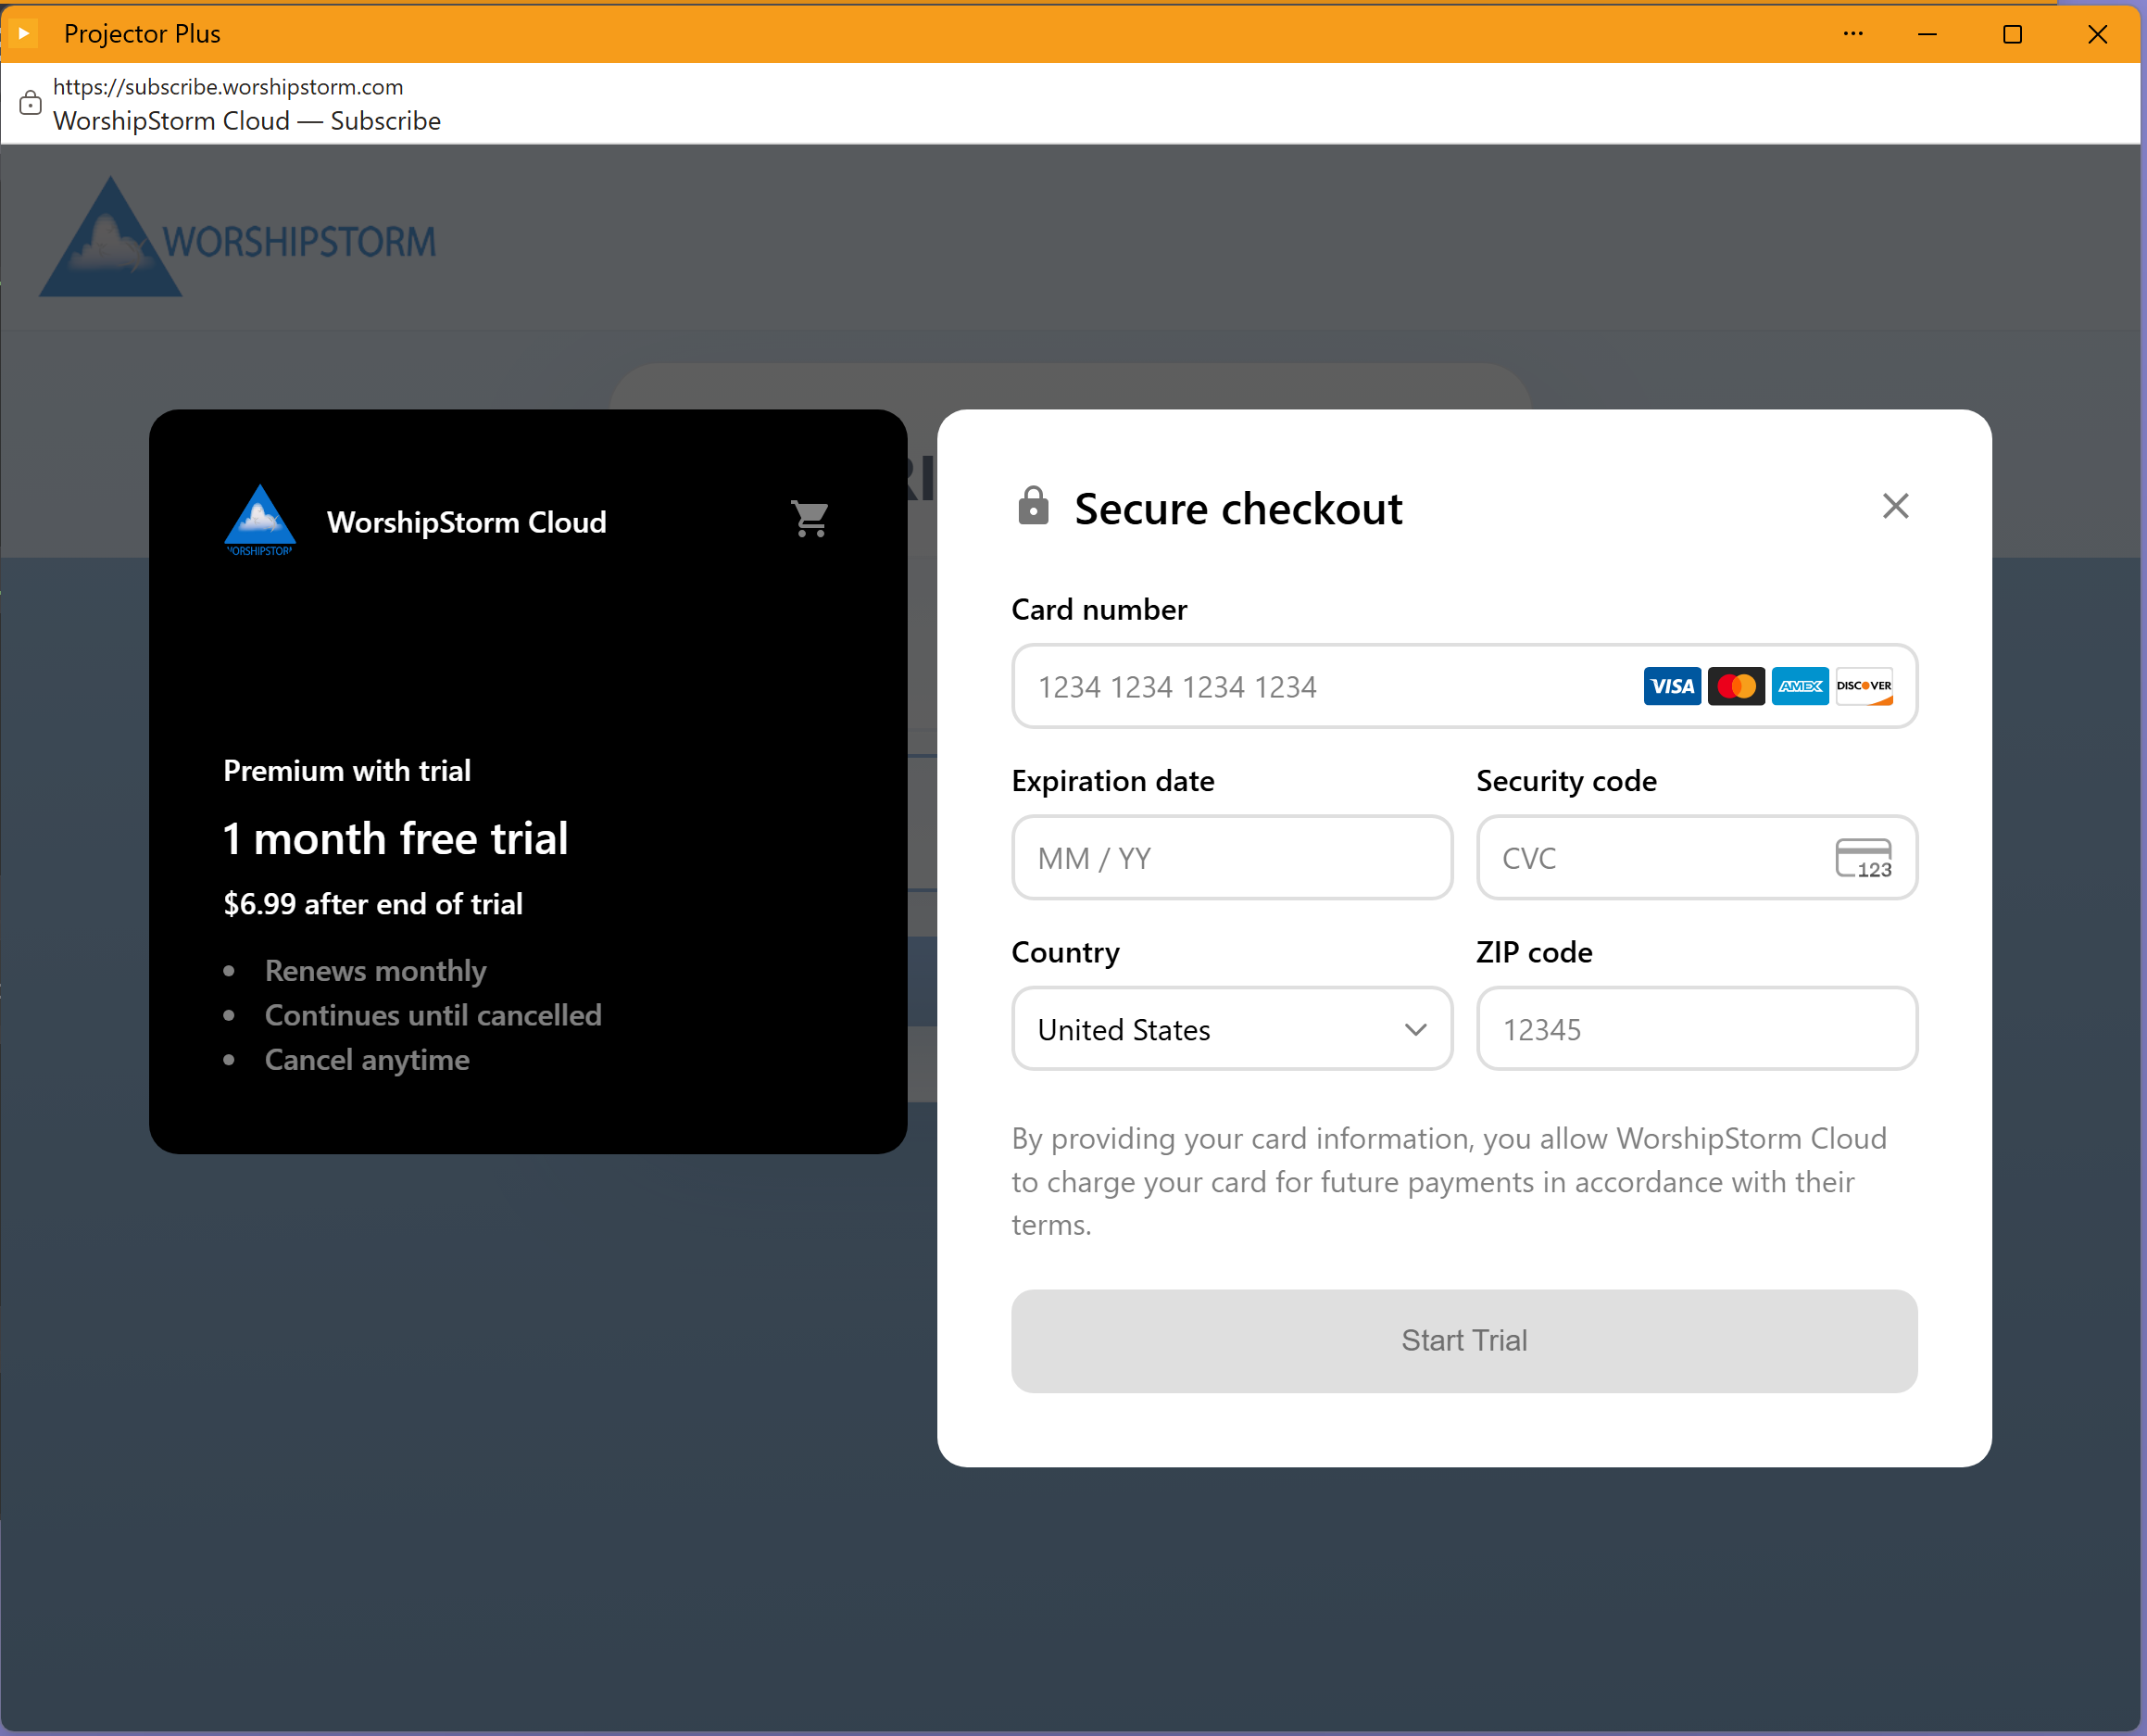The image size is (2147, 1736).
Task: Click the 'Expiration date' label
Action: point(1113,781)
